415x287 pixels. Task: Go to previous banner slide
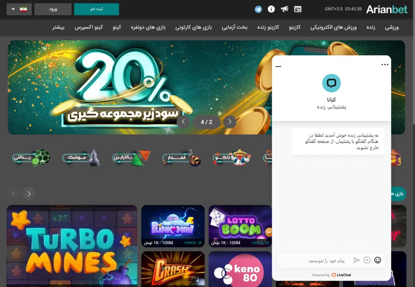183,121
